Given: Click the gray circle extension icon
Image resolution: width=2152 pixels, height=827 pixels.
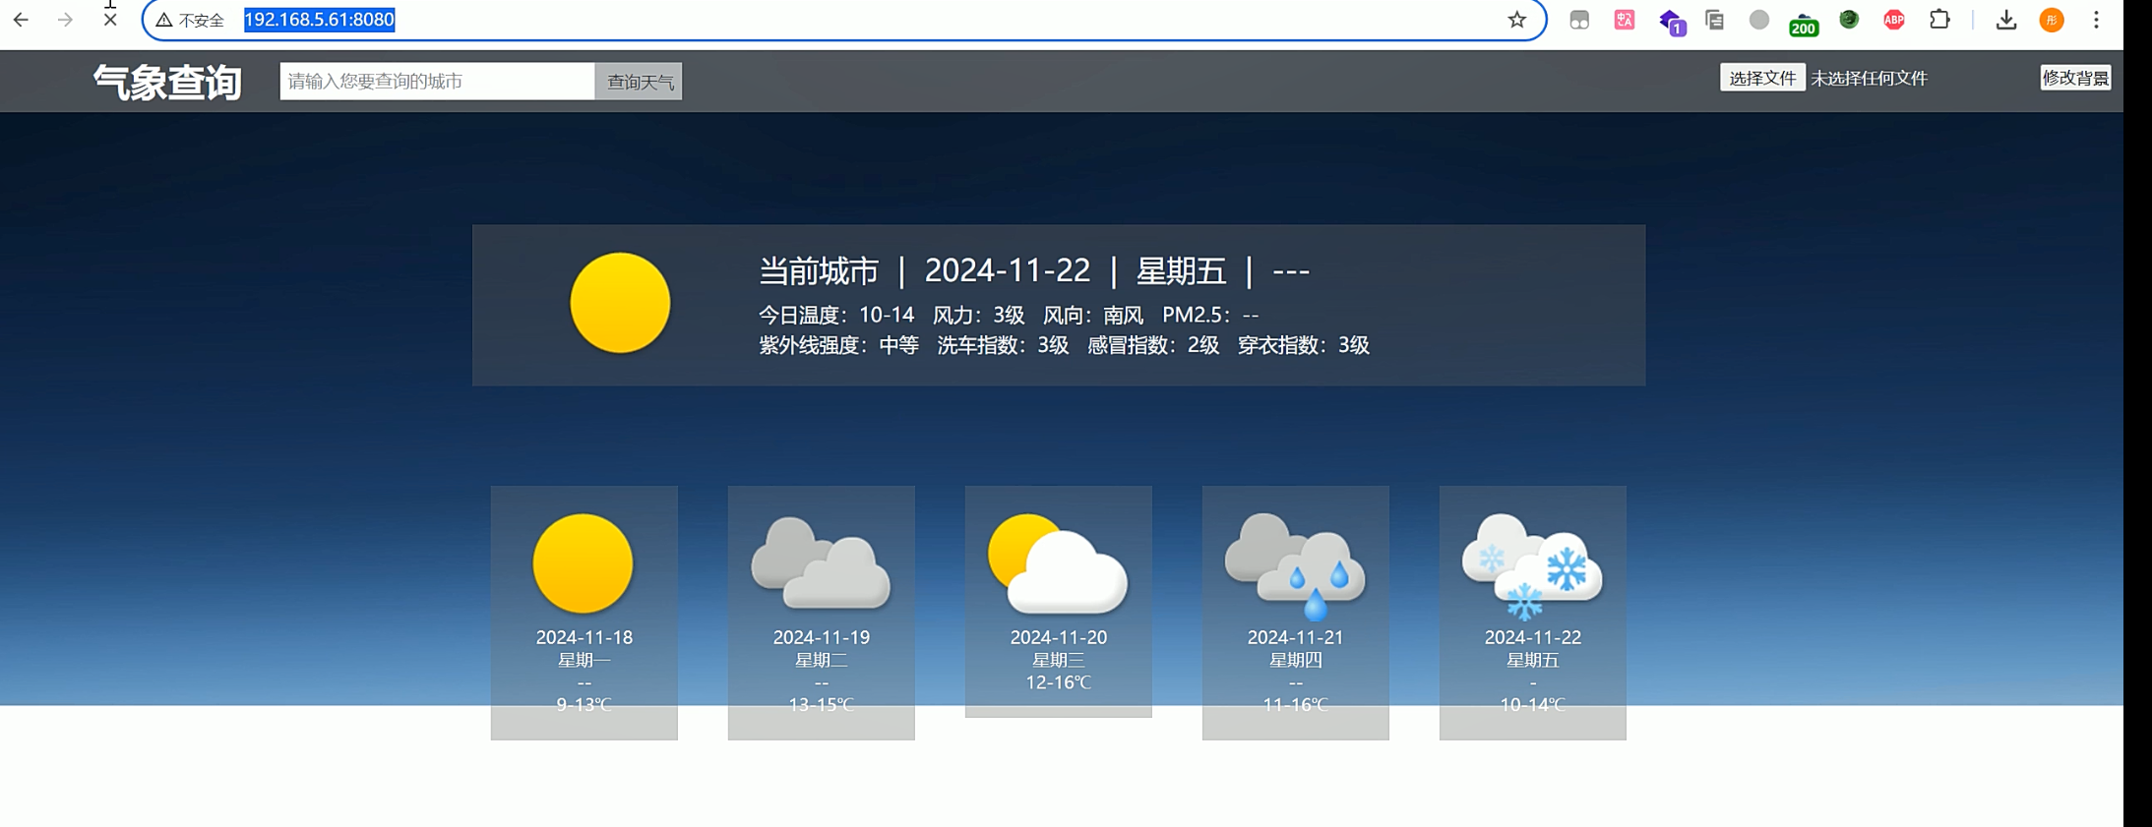Looking at the screenshot, I should point(1759,20).
